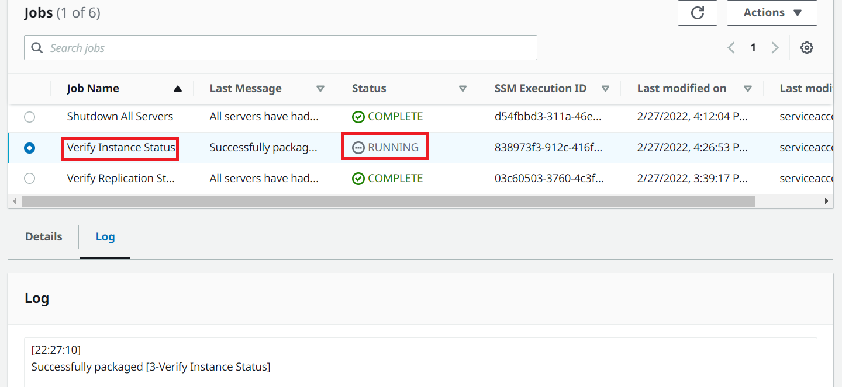Screen dimensions: 842x387
Task: Sort by SSM Execution ID arrow
Action: coord(605,89)
